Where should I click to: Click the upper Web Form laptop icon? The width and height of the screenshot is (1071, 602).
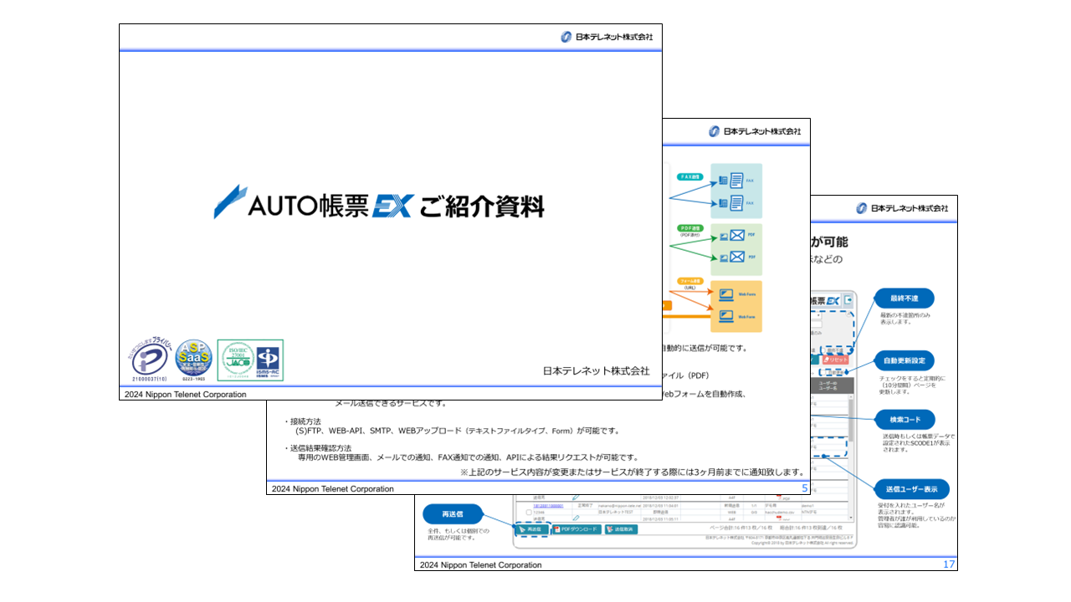pyautogui.click(x=726, y=294)
